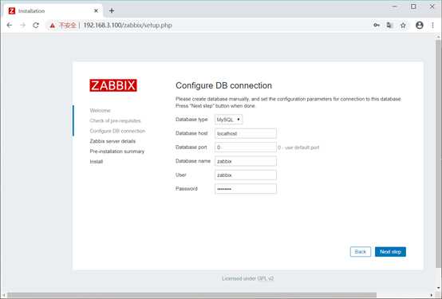Click the vertical scrollbar

(438, 154)
